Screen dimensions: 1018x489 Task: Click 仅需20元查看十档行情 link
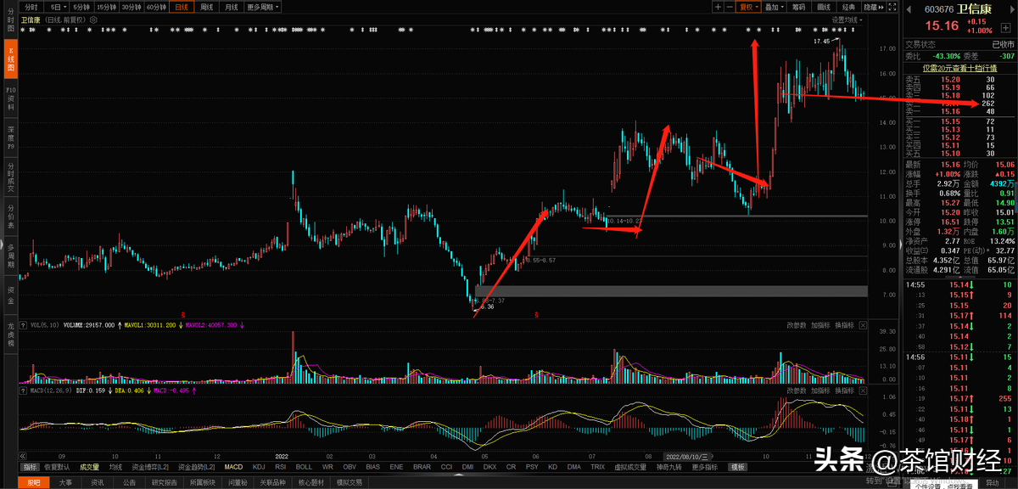click(959, 68)
